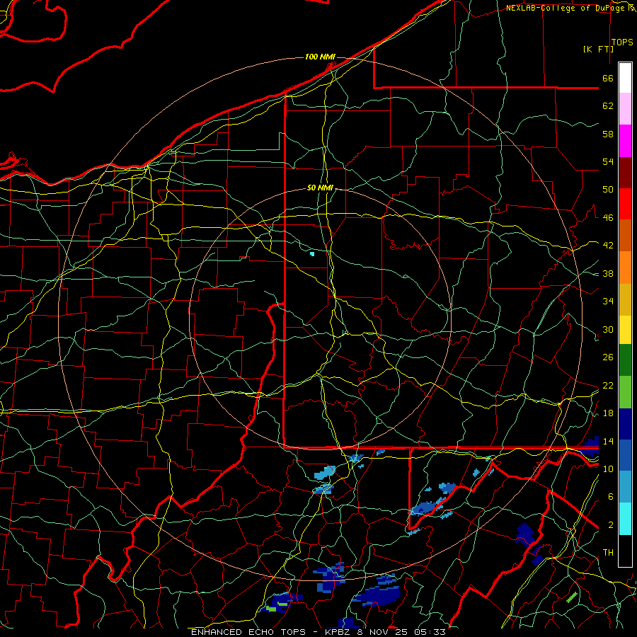Click the white swatch in the tops legend
The width and height of the screenshot is (637, 637).
click(x=625, y=78)
